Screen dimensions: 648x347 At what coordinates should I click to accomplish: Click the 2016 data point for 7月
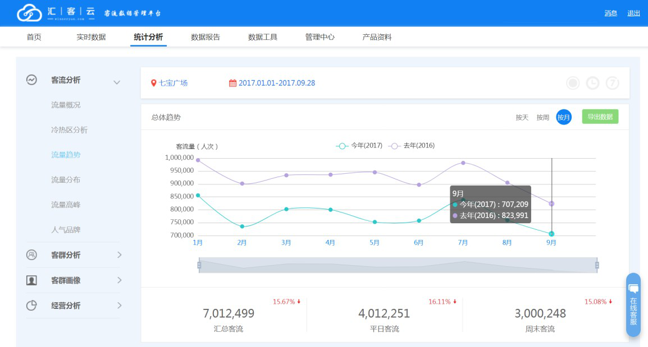tap(463, 163)
